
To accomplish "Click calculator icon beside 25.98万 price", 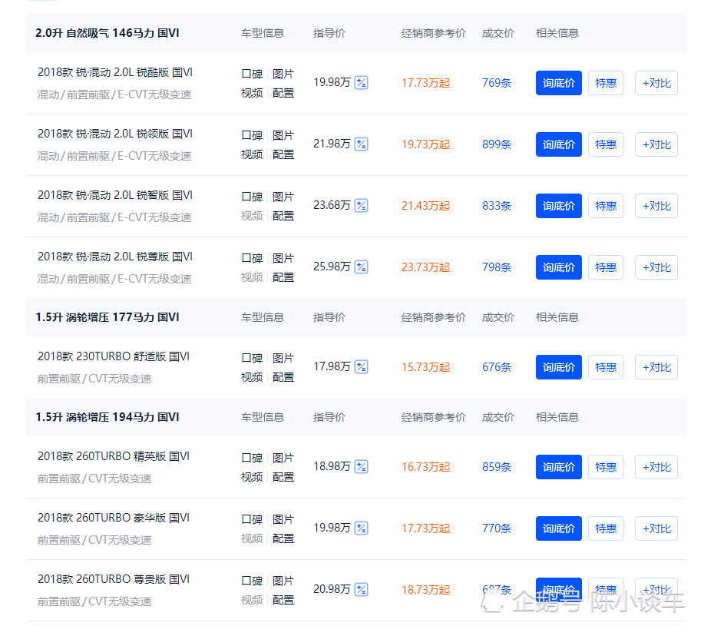I will tap(362, 267).
